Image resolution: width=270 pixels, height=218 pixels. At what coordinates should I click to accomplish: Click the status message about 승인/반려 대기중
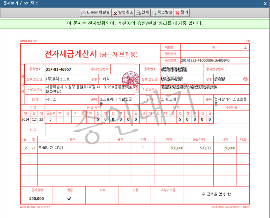click(135, 23)
